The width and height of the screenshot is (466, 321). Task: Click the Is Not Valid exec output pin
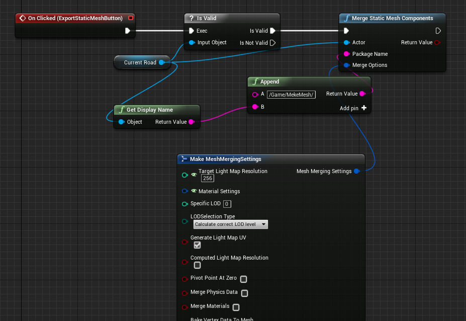(273, 43)
